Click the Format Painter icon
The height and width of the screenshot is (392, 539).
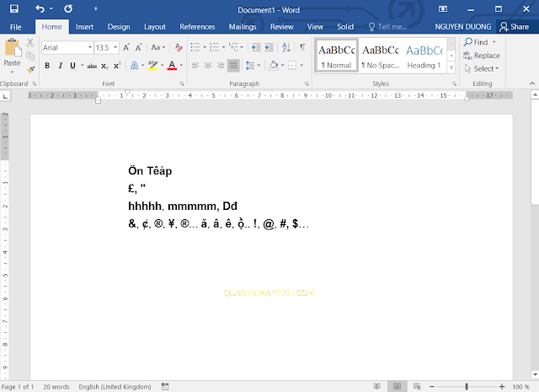coord(31,68)
